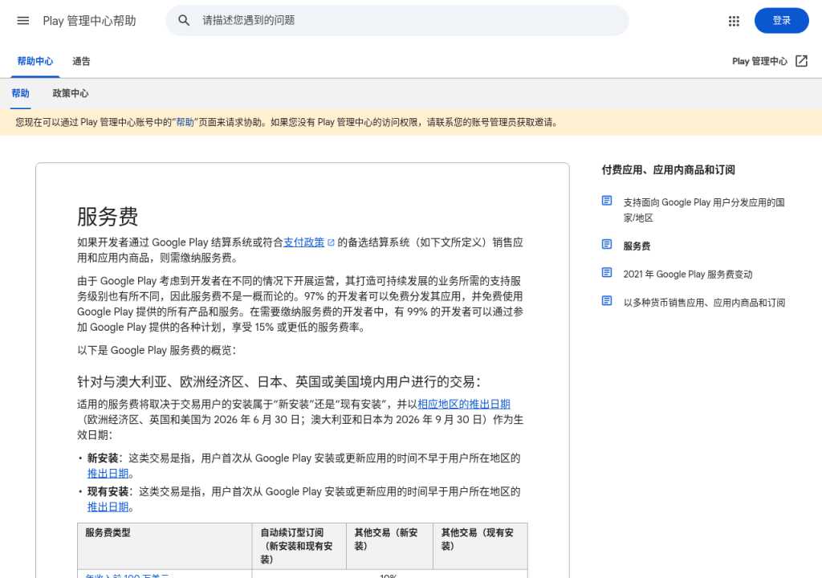Click 推出日期 link under 新安装
Screen dimensions: 822x578
(108, 473)
